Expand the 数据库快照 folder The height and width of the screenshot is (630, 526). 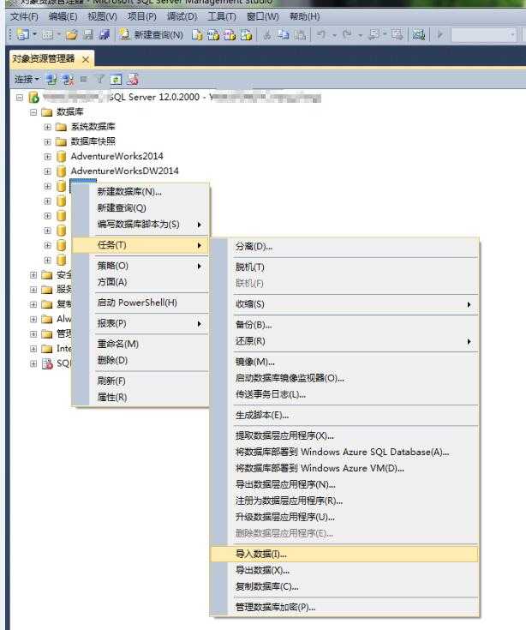pyautogui.click(x=47, y=141)
